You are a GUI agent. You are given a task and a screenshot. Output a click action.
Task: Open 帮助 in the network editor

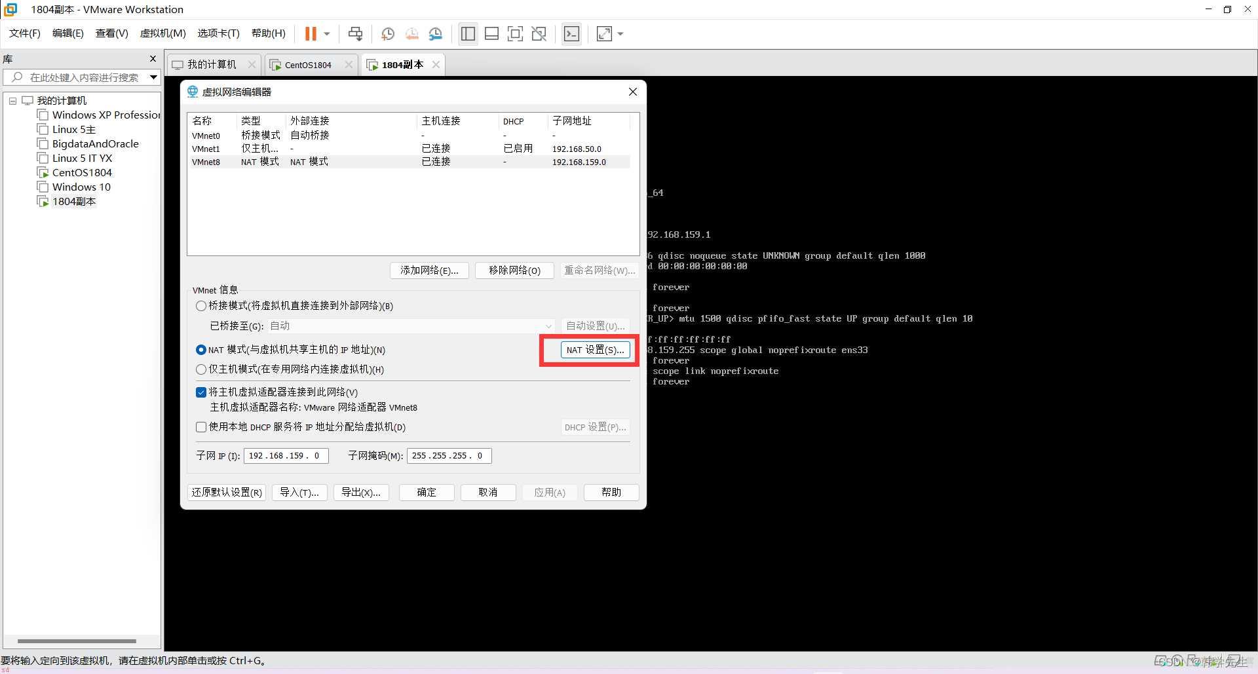611,493
